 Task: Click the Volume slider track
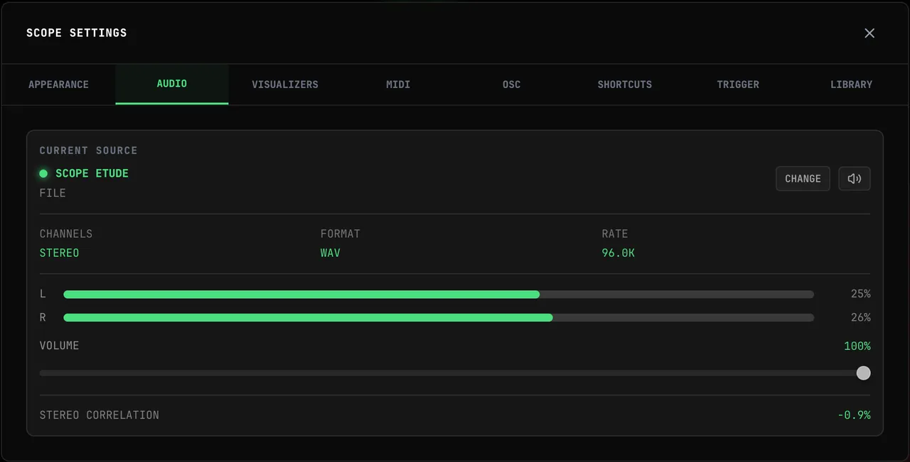[x=455, y=373]
